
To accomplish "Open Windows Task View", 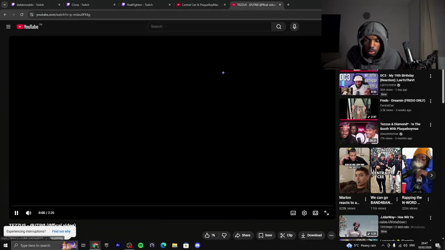I will tap(83, 245).
